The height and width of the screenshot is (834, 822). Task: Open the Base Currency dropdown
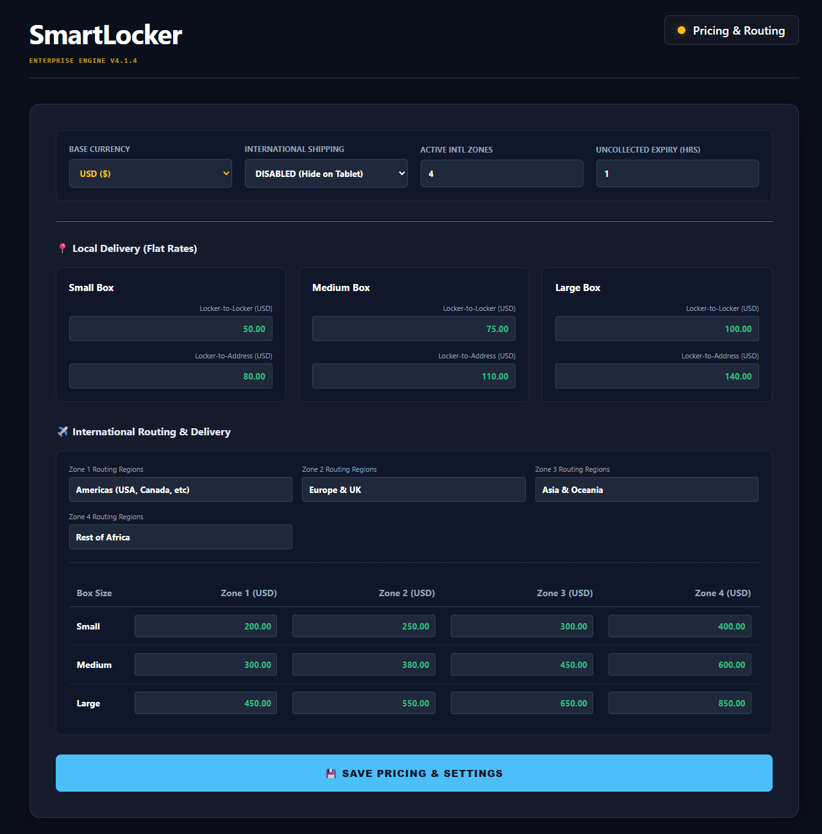tap(151, 174)
